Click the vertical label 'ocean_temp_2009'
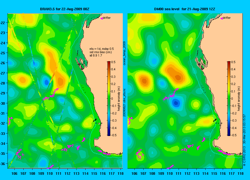The height and width of the screenshot is (180, 250). click(x=124, y=53)
